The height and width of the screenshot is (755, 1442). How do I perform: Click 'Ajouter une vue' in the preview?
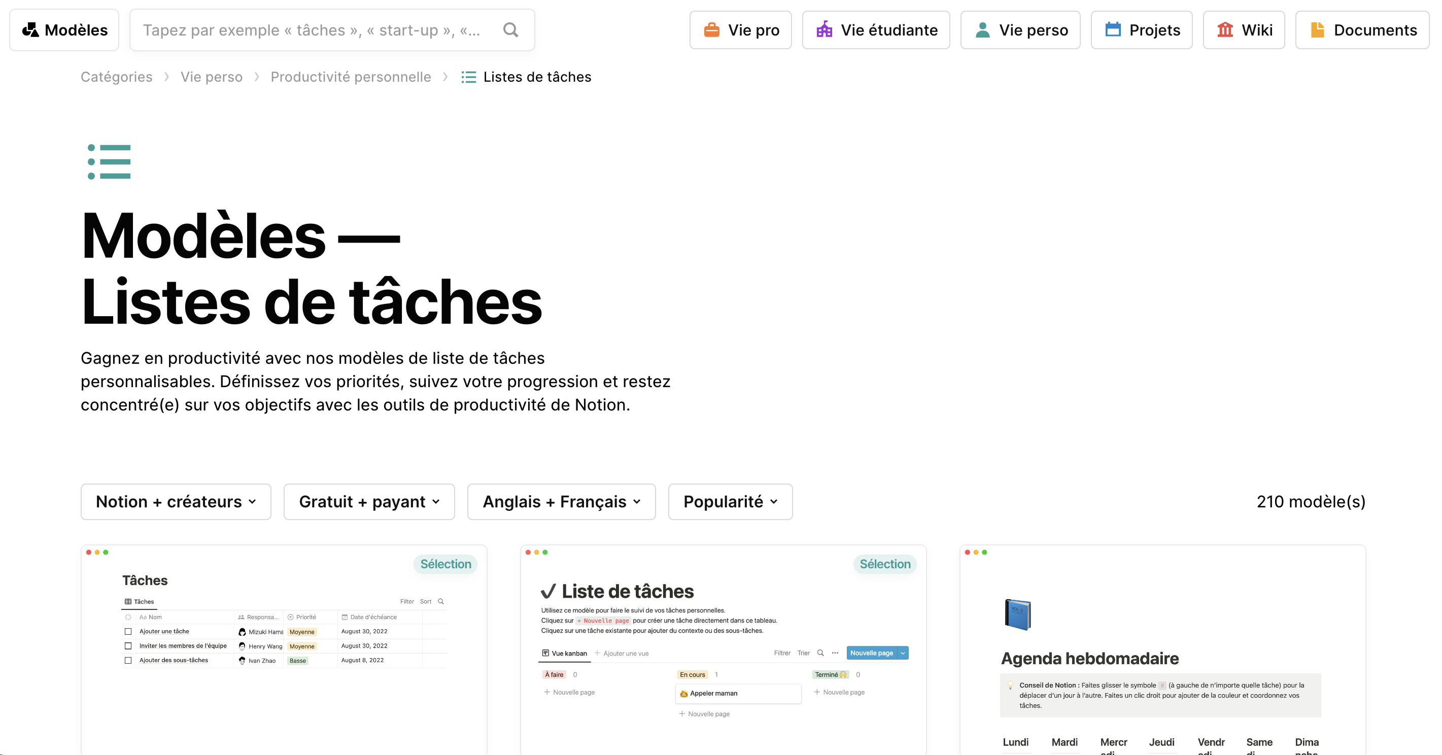point(622,653)
